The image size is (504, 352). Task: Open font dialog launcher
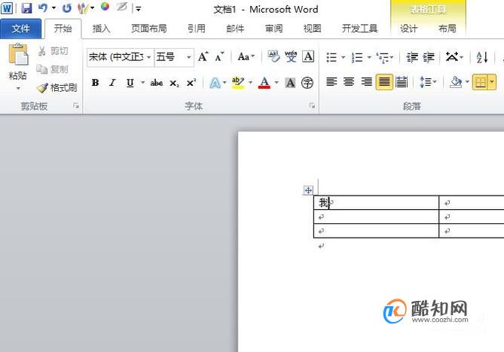[x=312, y=105]
